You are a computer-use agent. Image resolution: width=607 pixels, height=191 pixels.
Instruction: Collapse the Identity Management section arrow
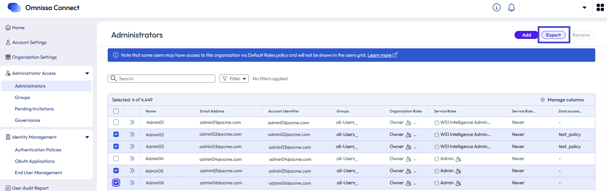pos(87,137)
